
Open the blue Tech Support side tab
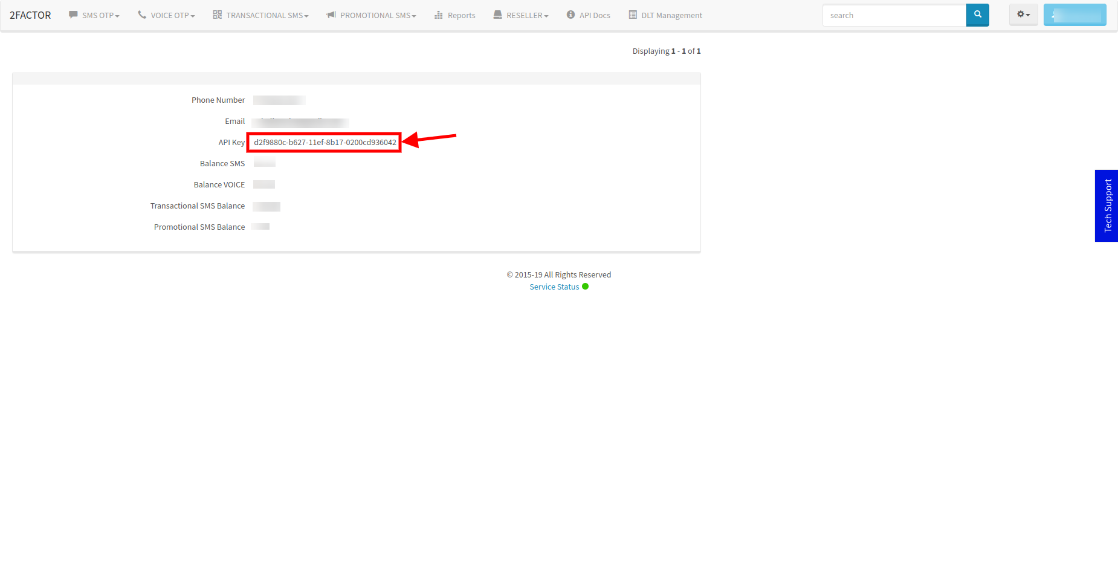pyautogui.click(x=1107, y=206)
